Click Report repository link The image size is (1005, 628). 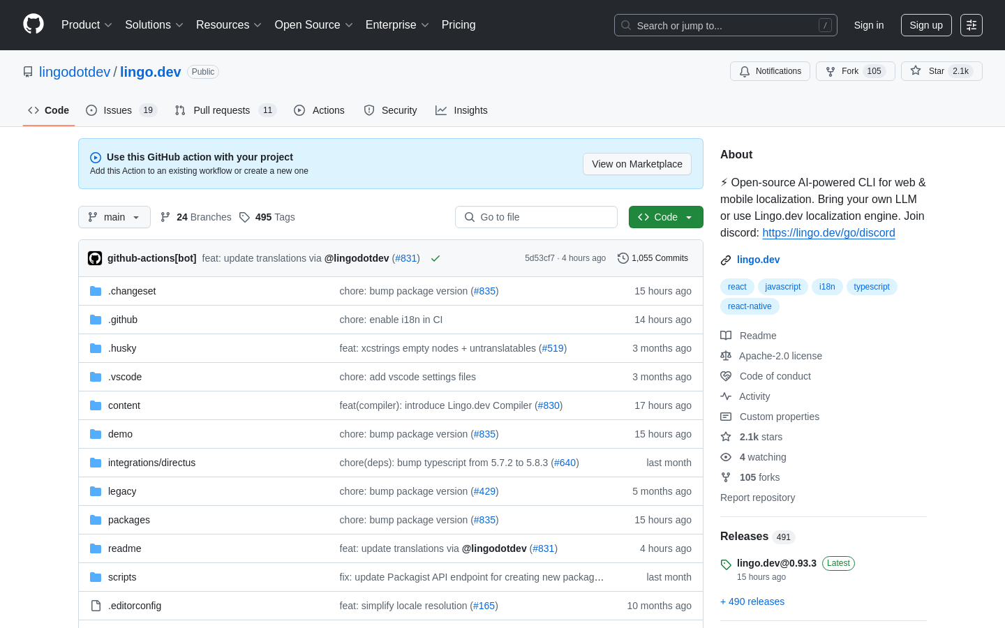tap(757, 498)
